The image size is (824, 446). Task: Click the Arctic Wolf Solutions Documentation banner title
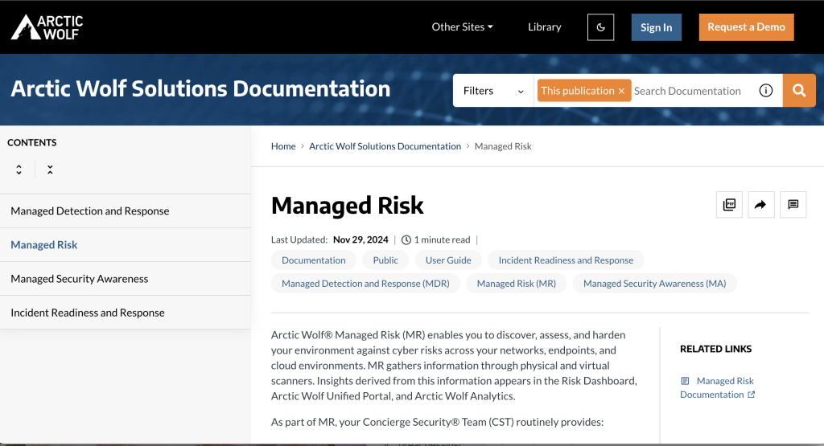point(200,88)
